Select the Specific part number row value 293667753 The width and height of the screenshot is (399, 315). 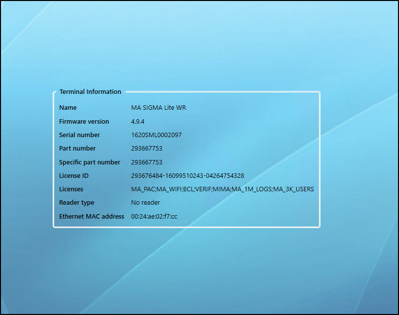tap(147, 162)
